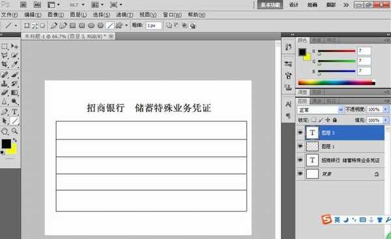Pick the Rectangle shape in options bar
391x239 pixels.
pyautogui.click(x=72, y=25)
